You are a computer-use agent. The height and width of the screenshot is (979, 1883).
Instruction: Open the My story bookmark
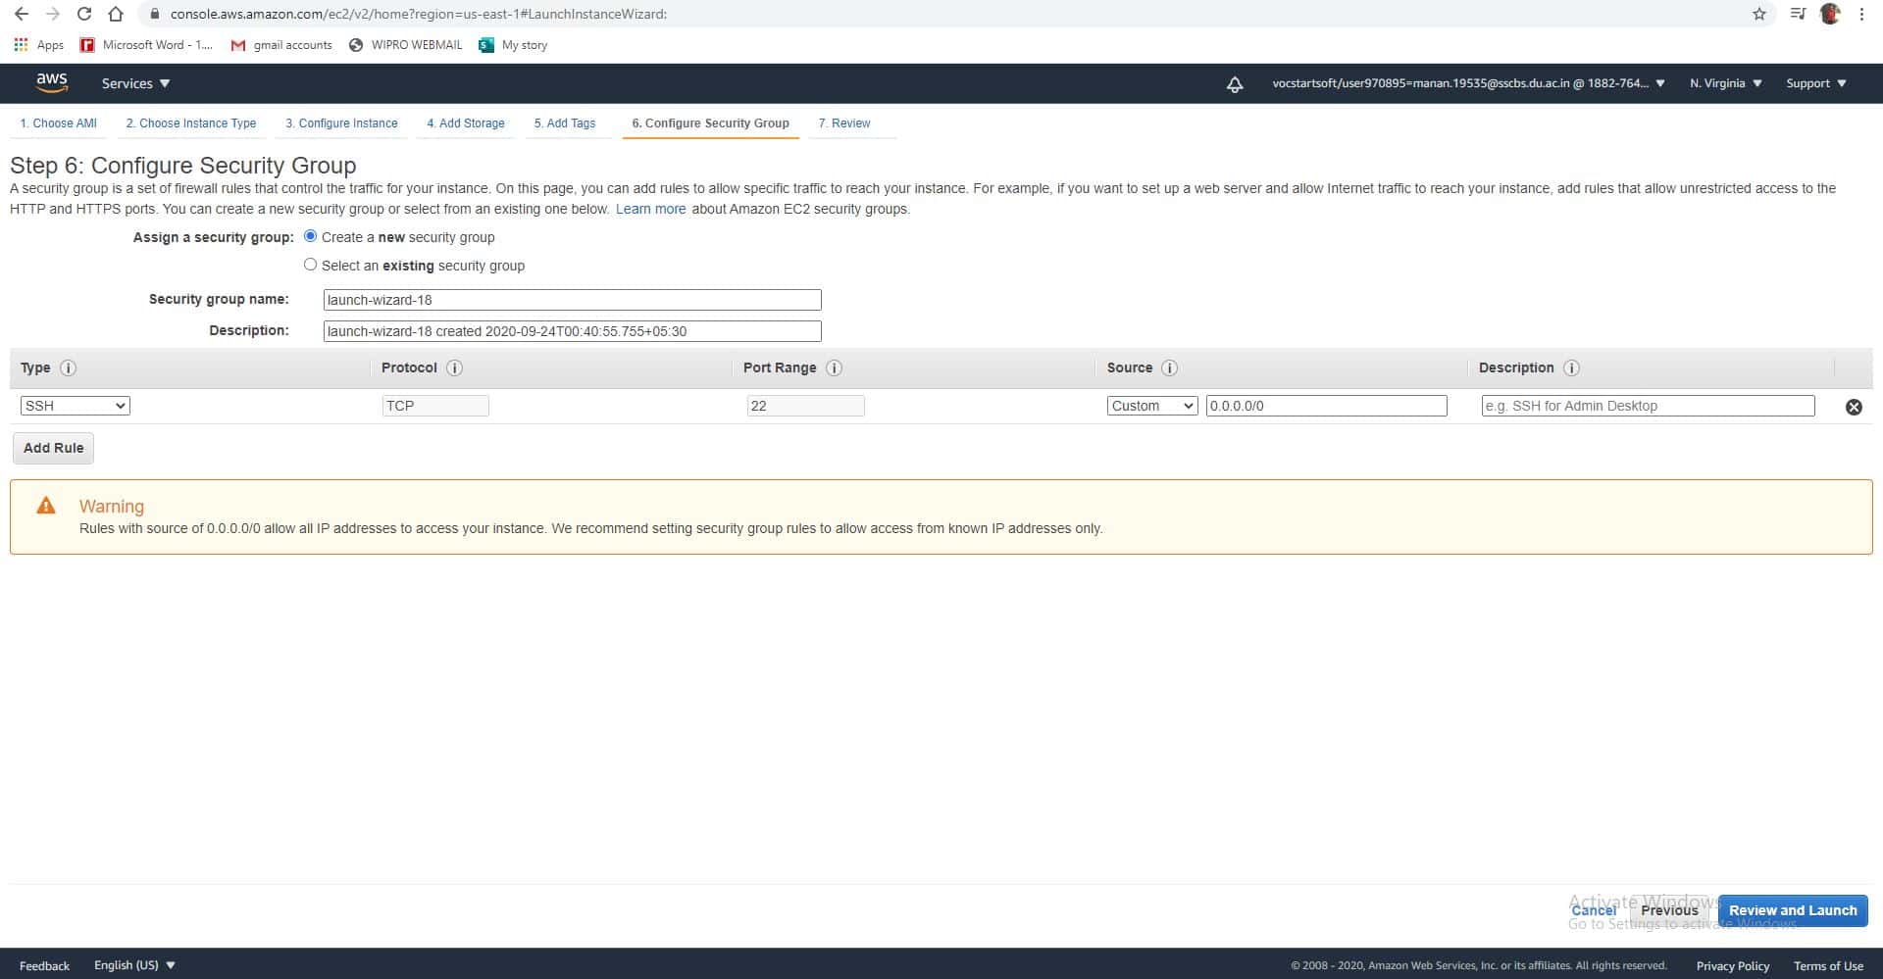click(513, 45)
